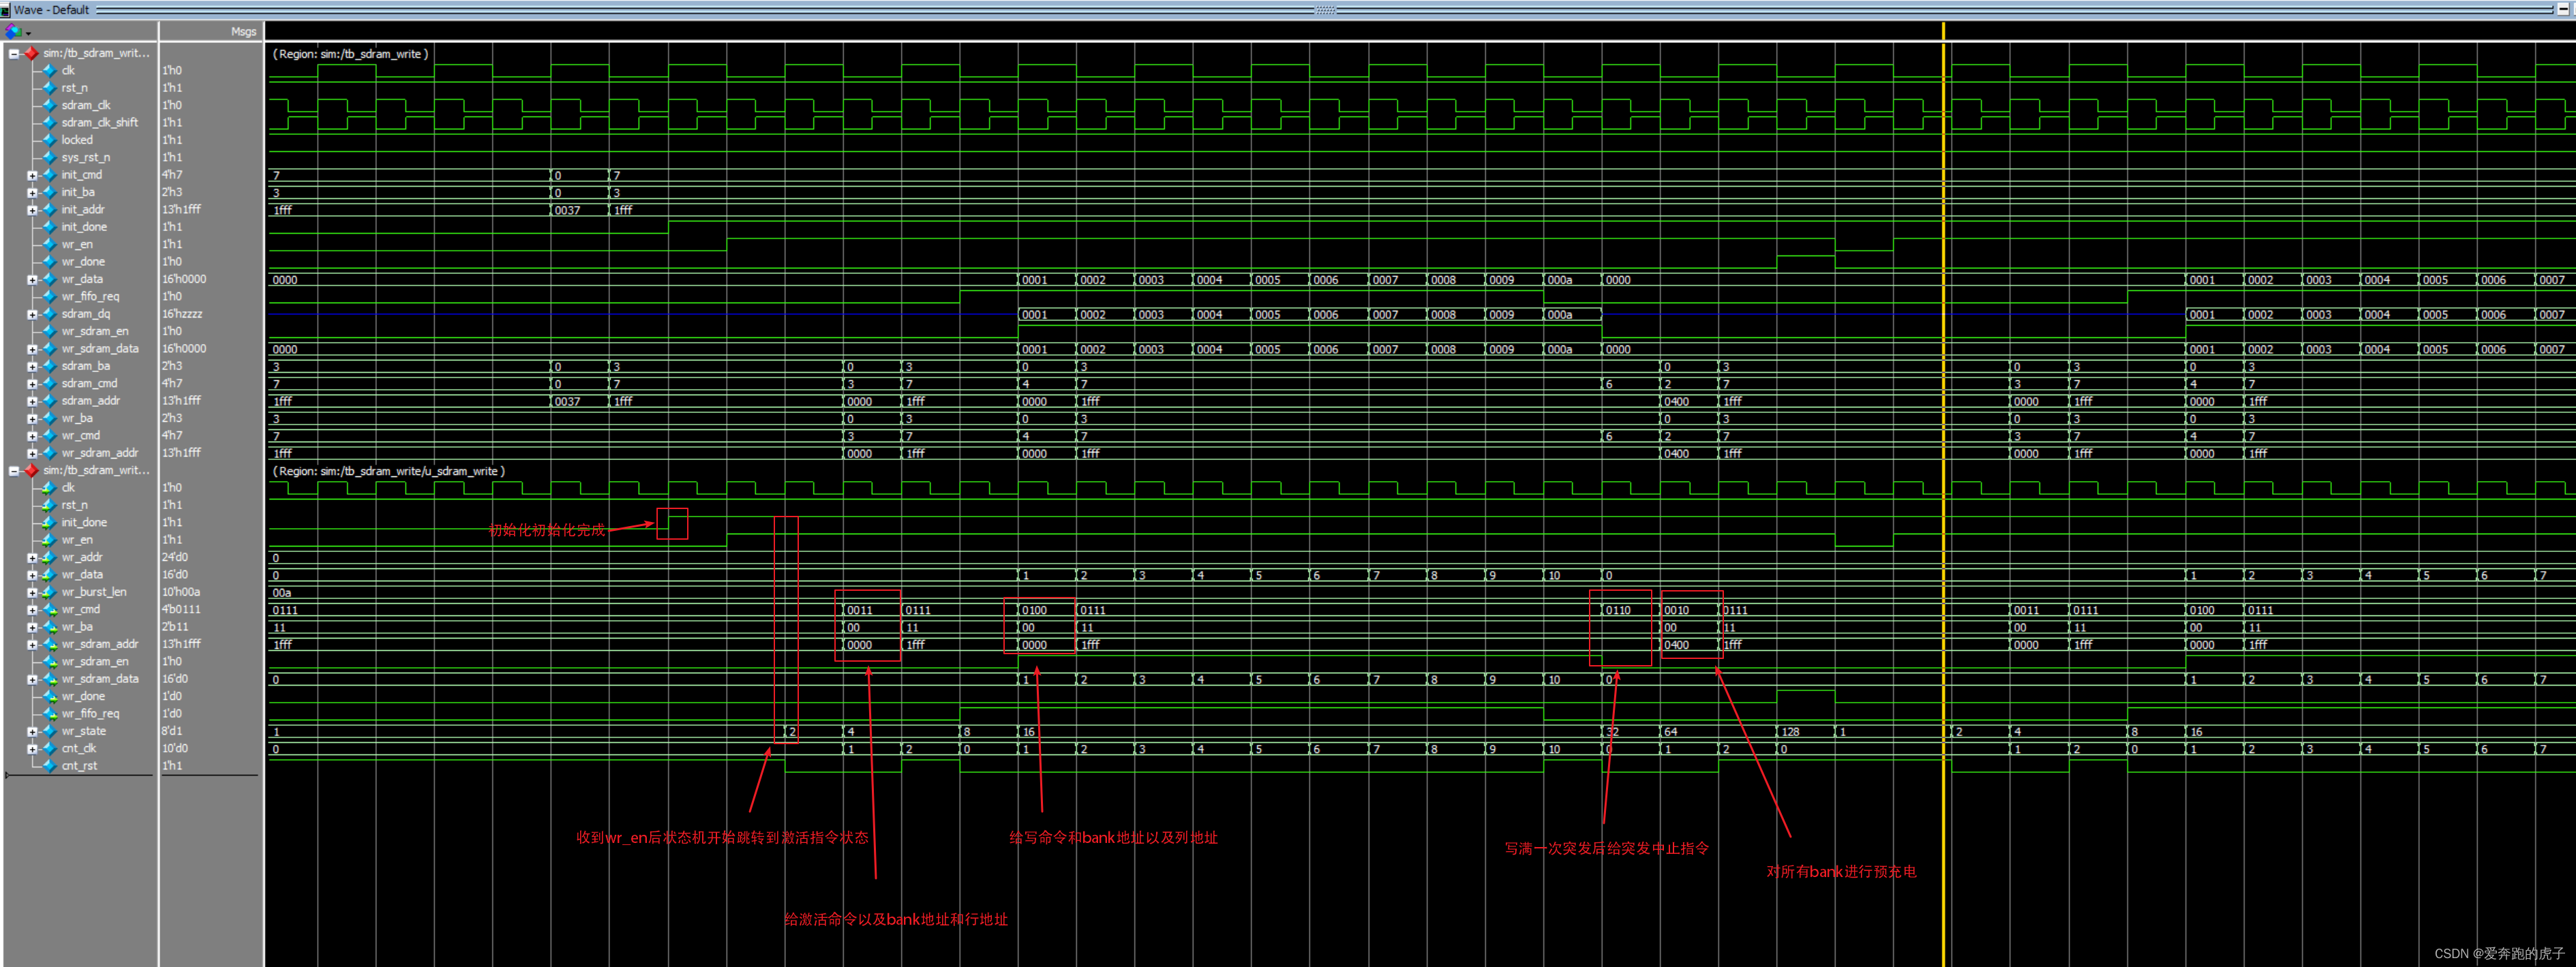Click the sdram_clk_shift signal icon

[49, 122]
